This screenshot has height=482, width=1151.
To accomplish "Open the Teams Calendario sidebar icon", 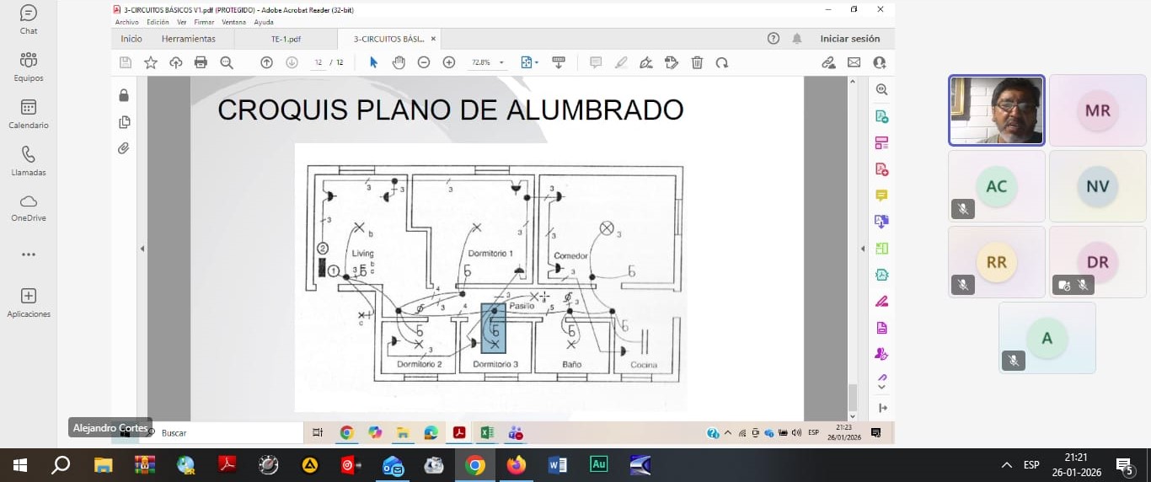I will (28, 114).
